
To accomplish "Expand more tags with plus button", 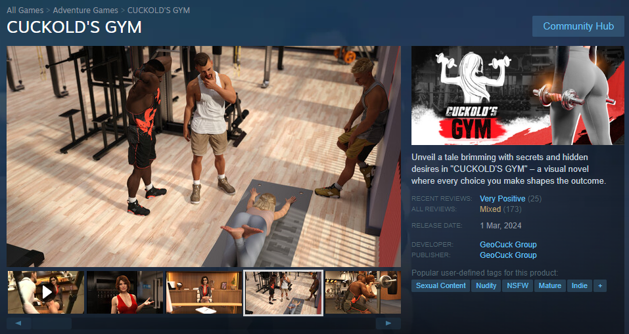I will click(600, 285).
